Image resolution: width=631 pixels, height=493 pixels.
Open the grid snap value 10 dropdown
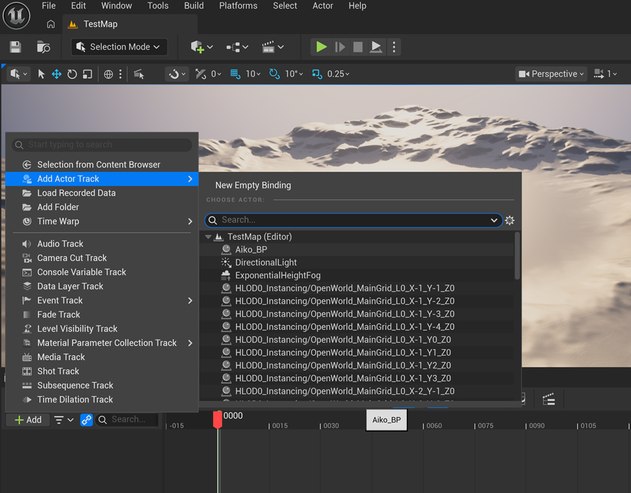click(253, 74)
